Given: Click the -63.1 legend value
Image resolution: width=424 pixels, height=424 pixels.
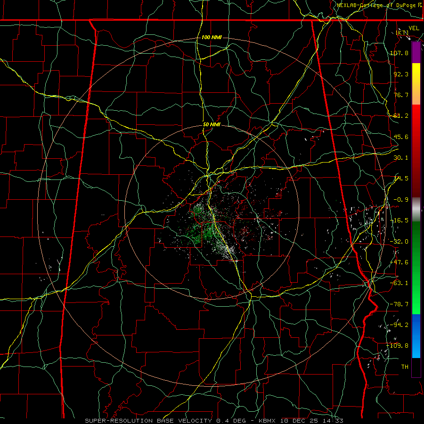Looking at the screenshot, I should point(400,283).
